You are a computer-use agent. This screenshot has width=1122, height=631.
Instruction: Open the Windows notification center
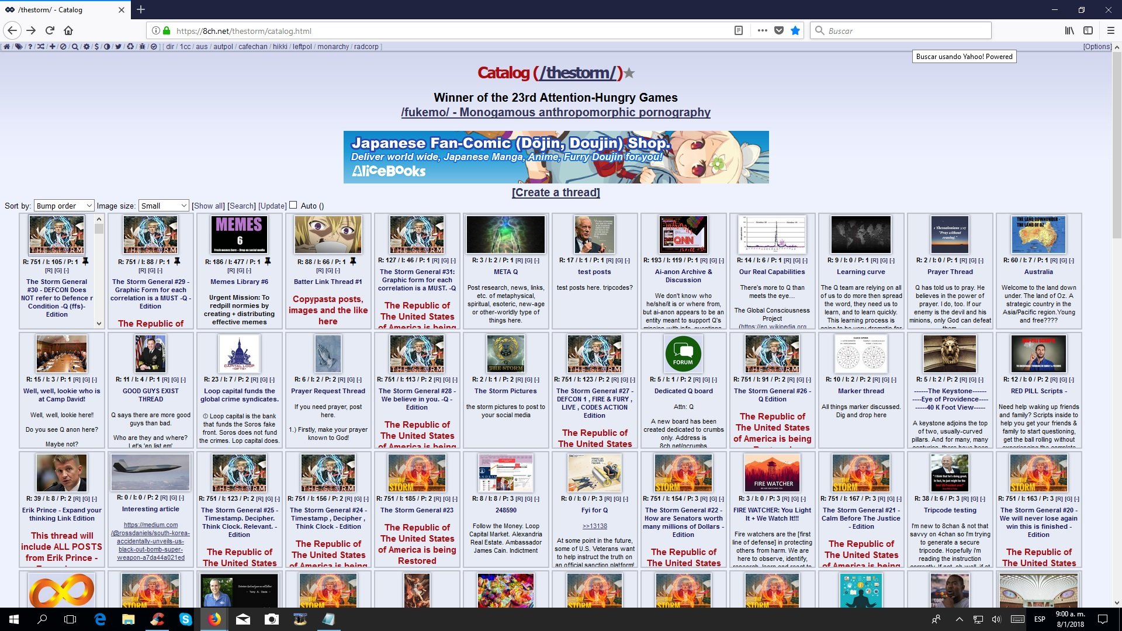tap(1102, 619)
